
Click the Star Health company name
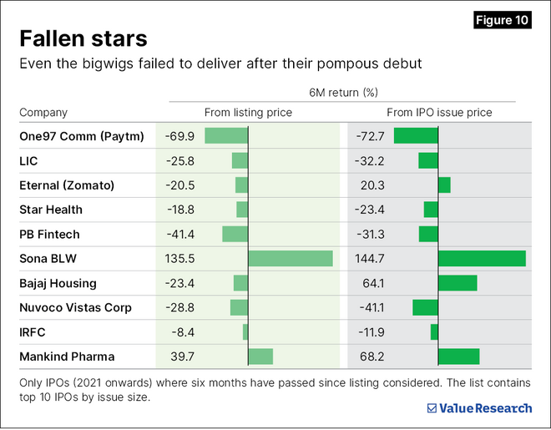[x=51, y=210]
